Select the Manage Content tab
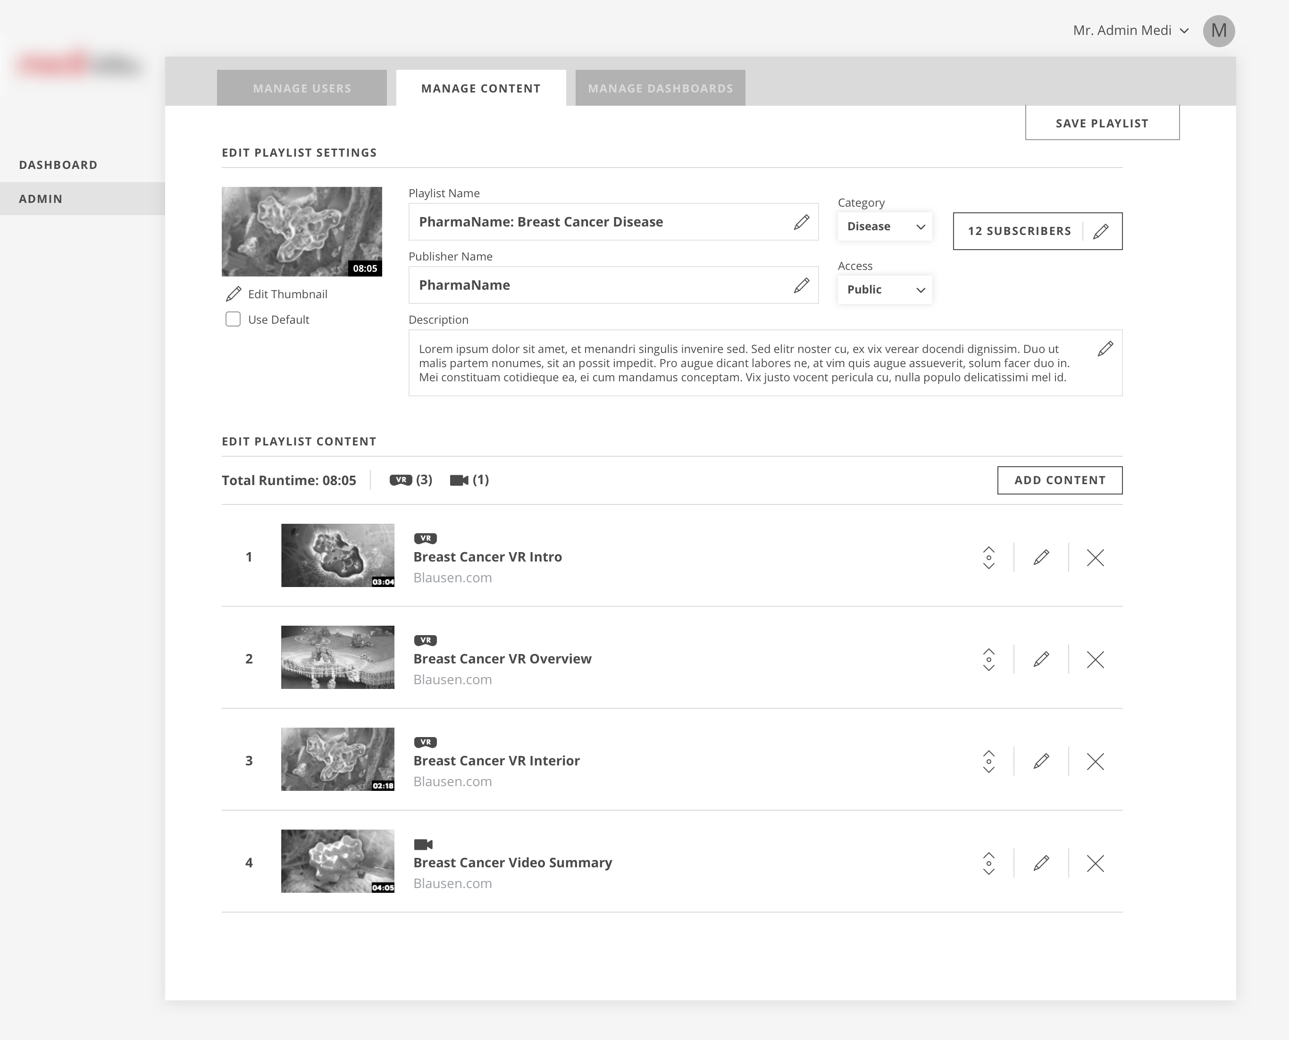The width and height of the screenshot is (1289, 1040). 481,88
